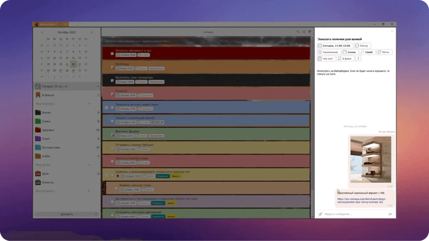
Task: Select the «Клиенты» list icon in sidebar
Action: (x=38, y=182)
